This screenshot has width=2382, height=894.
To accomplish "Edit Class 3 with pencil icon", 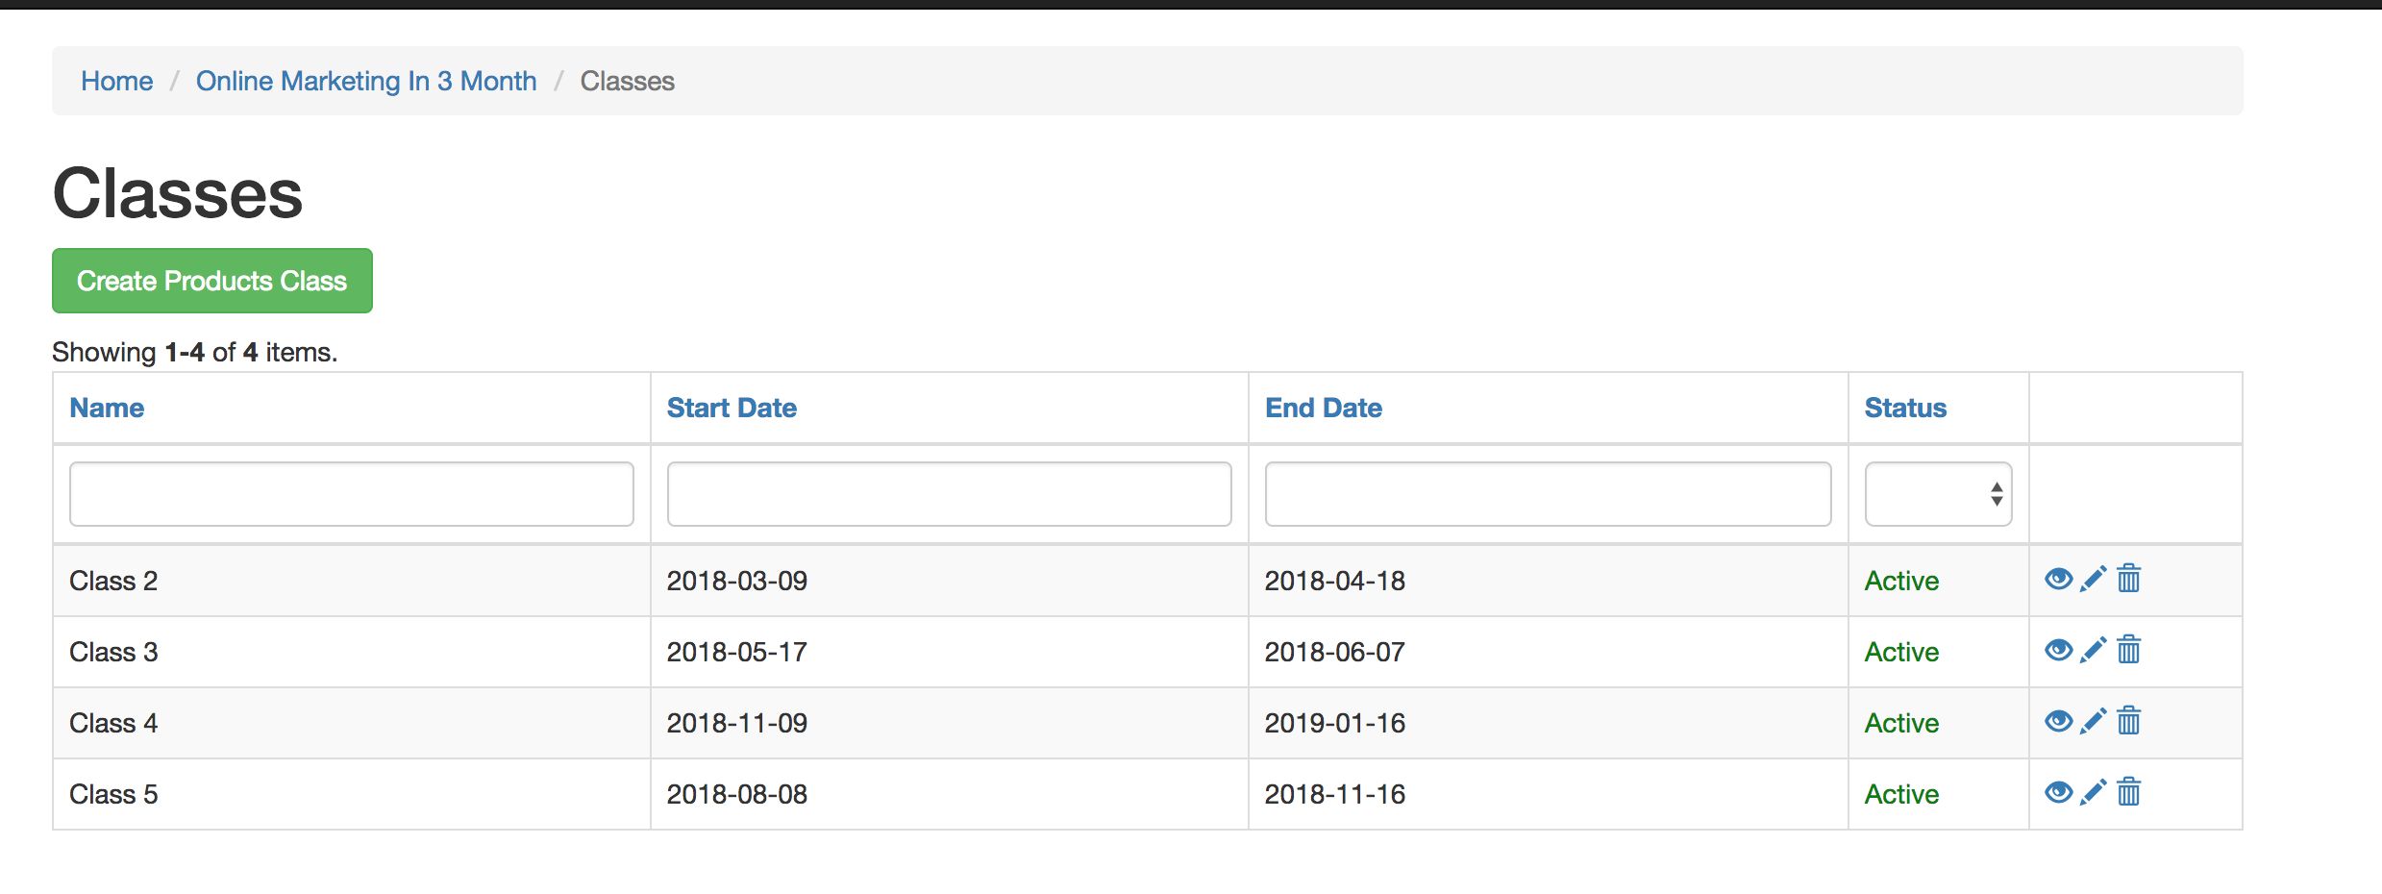I will (x=2093, y=650).
